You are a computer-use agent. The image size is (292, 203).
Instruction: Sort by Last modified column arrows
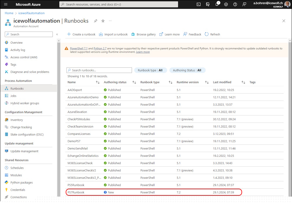click(243, 82)
